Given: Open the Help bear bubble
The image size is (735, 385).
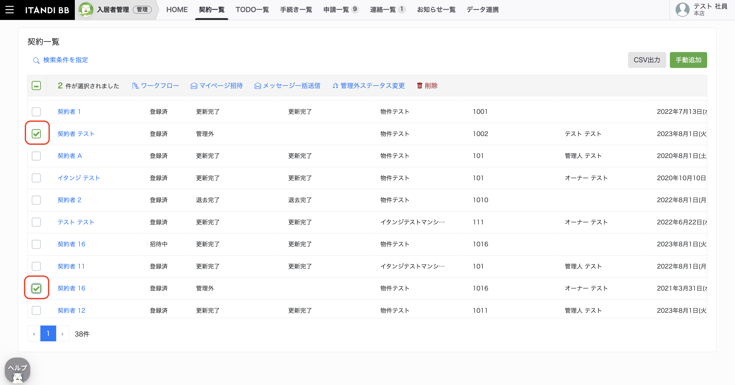Looking at the screenshot, I should tap(18, 370).
